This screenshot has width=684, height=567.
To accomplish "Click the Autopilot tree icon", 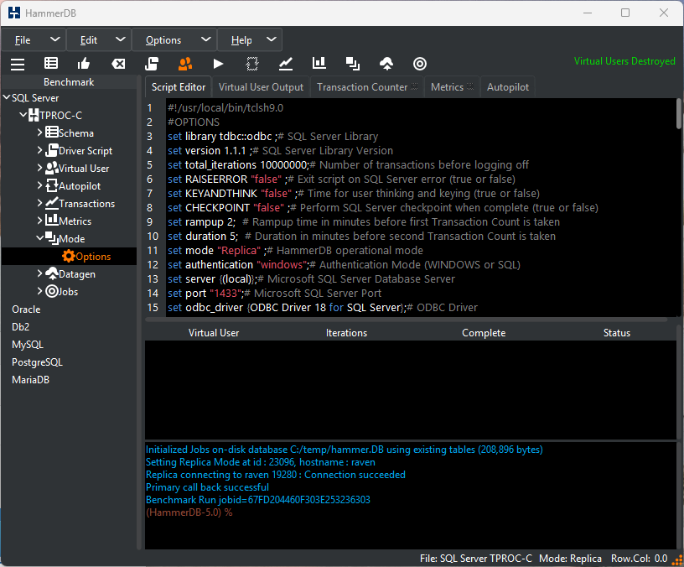I will [x=52, y=185].
